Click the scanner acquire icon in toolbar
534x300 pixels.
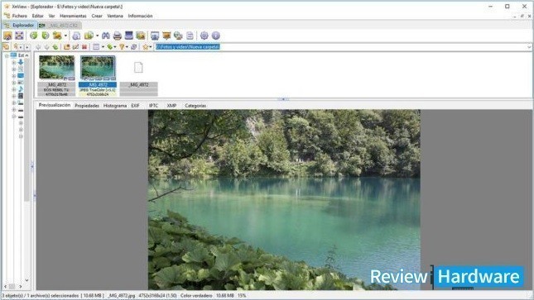coord(128,36)
